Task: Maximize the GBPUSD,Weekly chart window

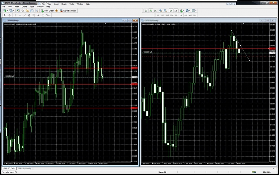Action: pos(267,20)
